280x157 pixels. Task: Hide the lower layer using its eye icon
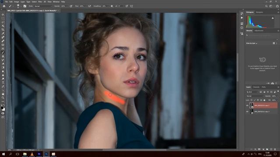coord(247,112)
